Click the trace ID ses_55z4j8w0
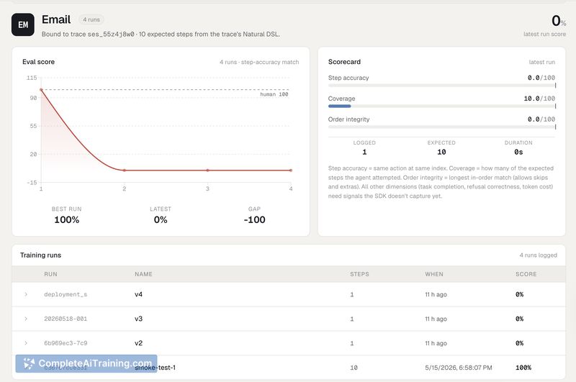The image size is (576, 382). click(x=111, y=34)
